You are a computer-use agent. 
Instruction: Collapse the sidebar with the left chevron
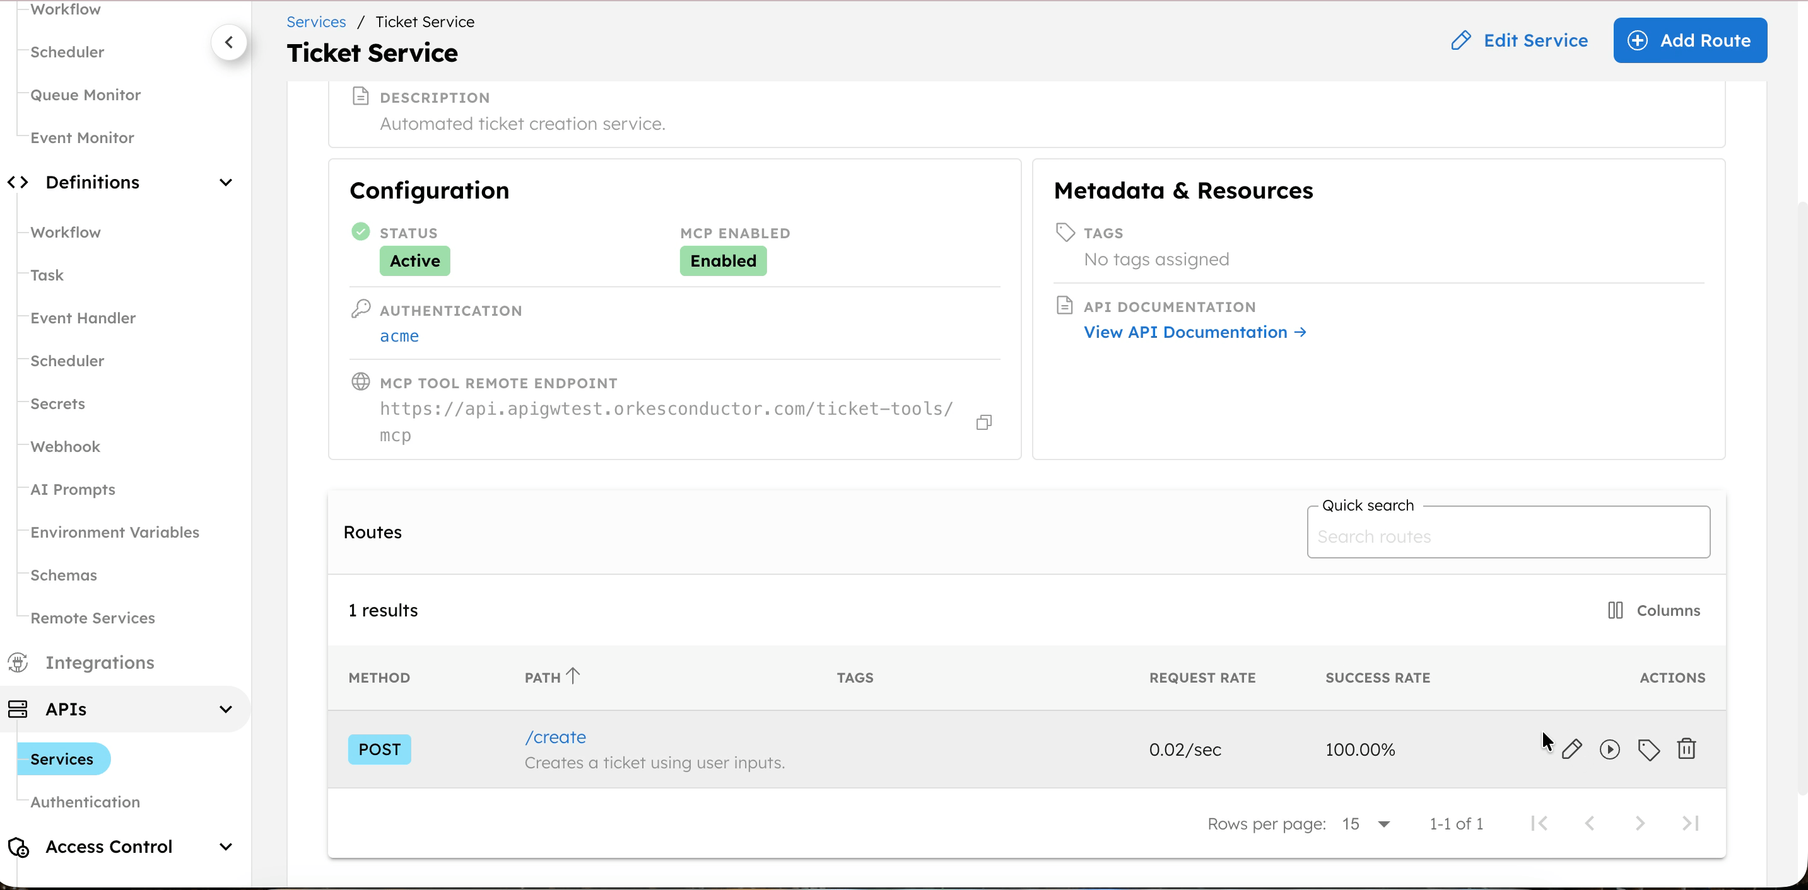tap(229, 42)
